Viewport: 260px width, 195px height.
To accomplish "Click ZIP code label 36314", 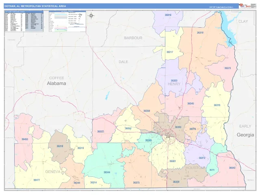I will pyautogui.click(x=93, y=182).
